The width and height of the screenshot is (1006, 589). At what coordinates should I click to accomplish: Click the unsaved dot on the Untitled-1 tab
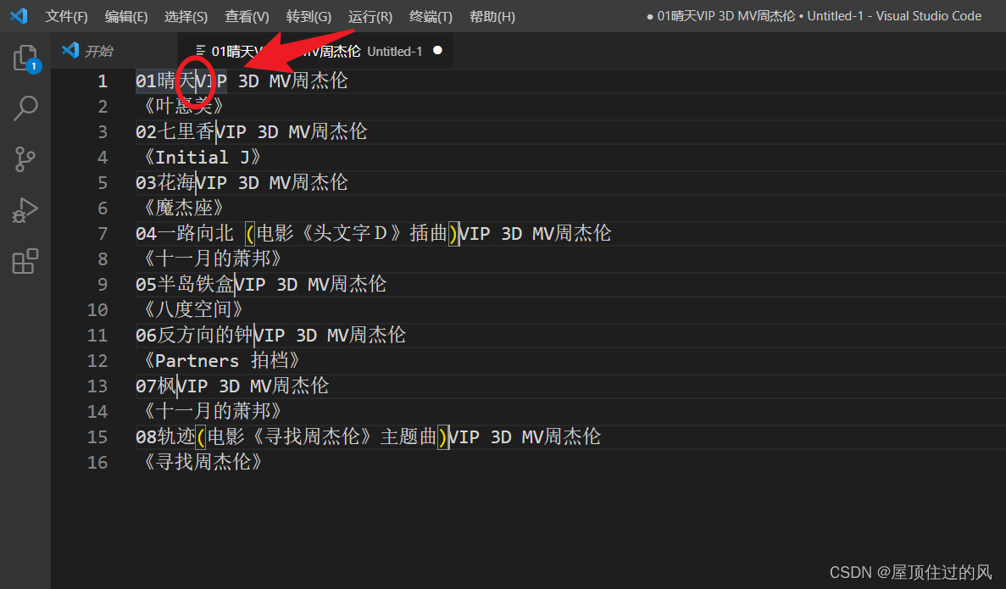(437, 50)
